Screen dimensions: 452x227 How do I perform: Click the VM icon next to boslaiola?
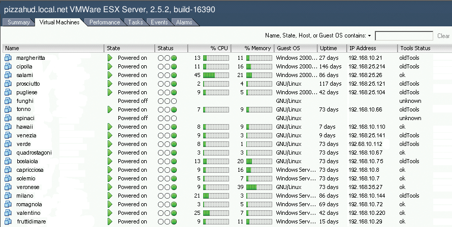[8, 161]
